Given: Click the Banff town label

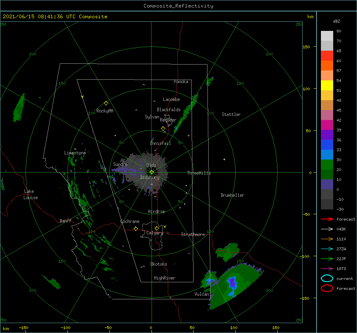Looking at the screenshot, I should (x=65, y=221).
